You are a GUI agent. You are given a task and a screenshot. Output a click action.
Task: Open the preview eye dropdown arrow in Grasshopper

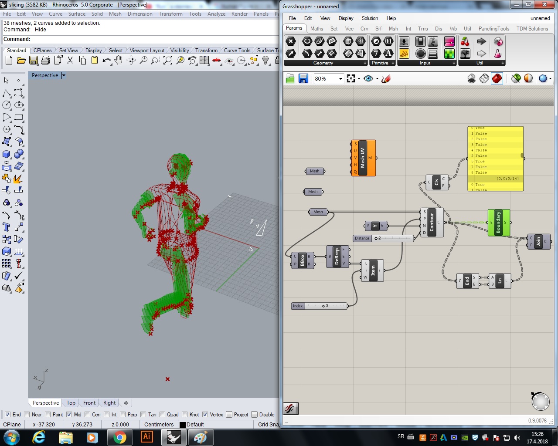[x=377, y=78]
